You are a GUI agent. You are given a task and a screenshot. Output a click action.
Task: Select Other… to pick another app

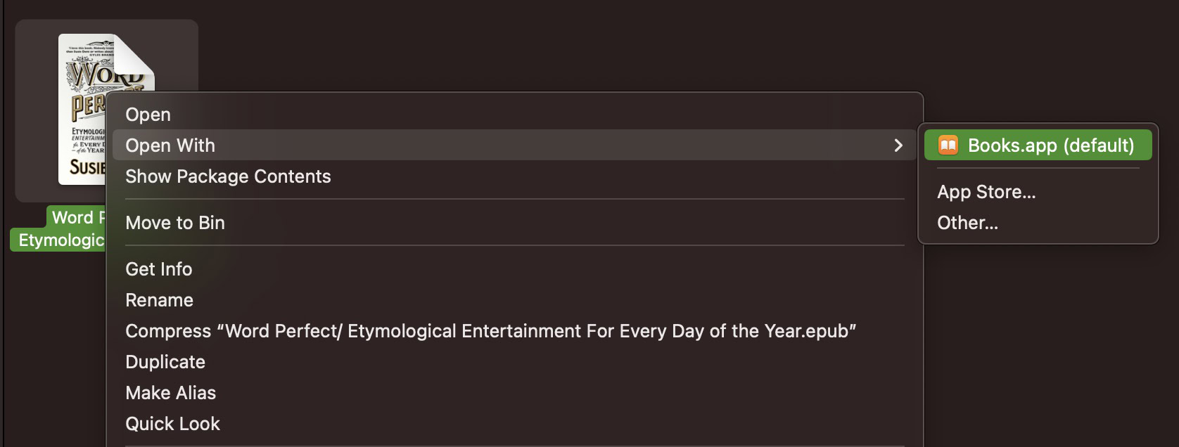pyautogui.click(x=967, y=223)
